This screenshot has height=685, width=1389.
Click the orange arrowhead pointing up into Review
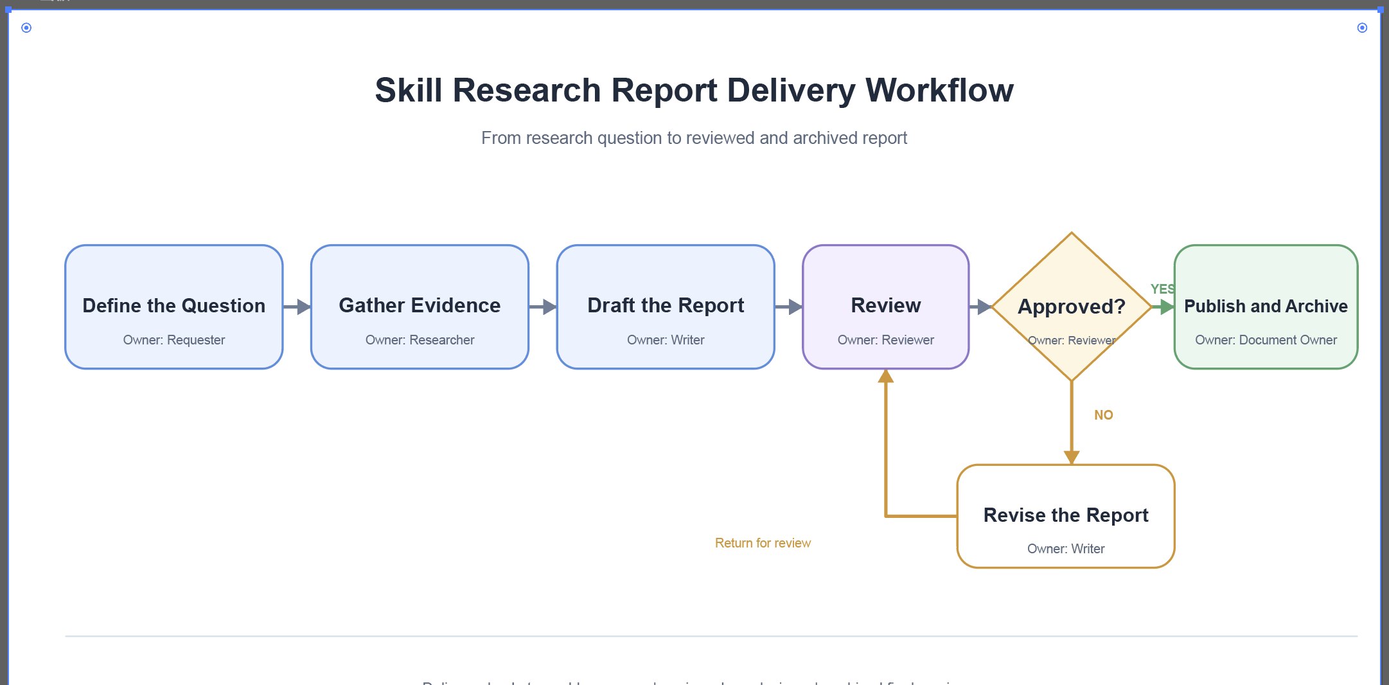886,376
